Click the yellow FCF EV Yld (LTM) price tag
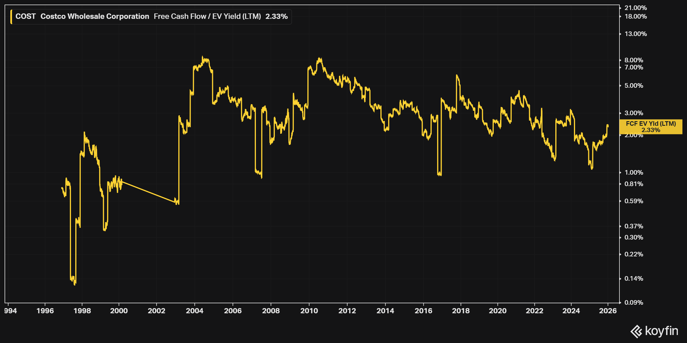Screen dimensions: 687x343 pyautogui.click(x=651, y=127)
